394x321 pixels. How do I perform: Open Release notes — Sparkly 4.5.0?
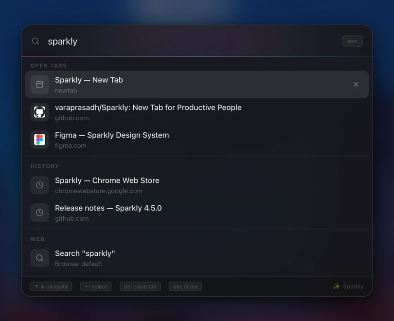point(197,213)
